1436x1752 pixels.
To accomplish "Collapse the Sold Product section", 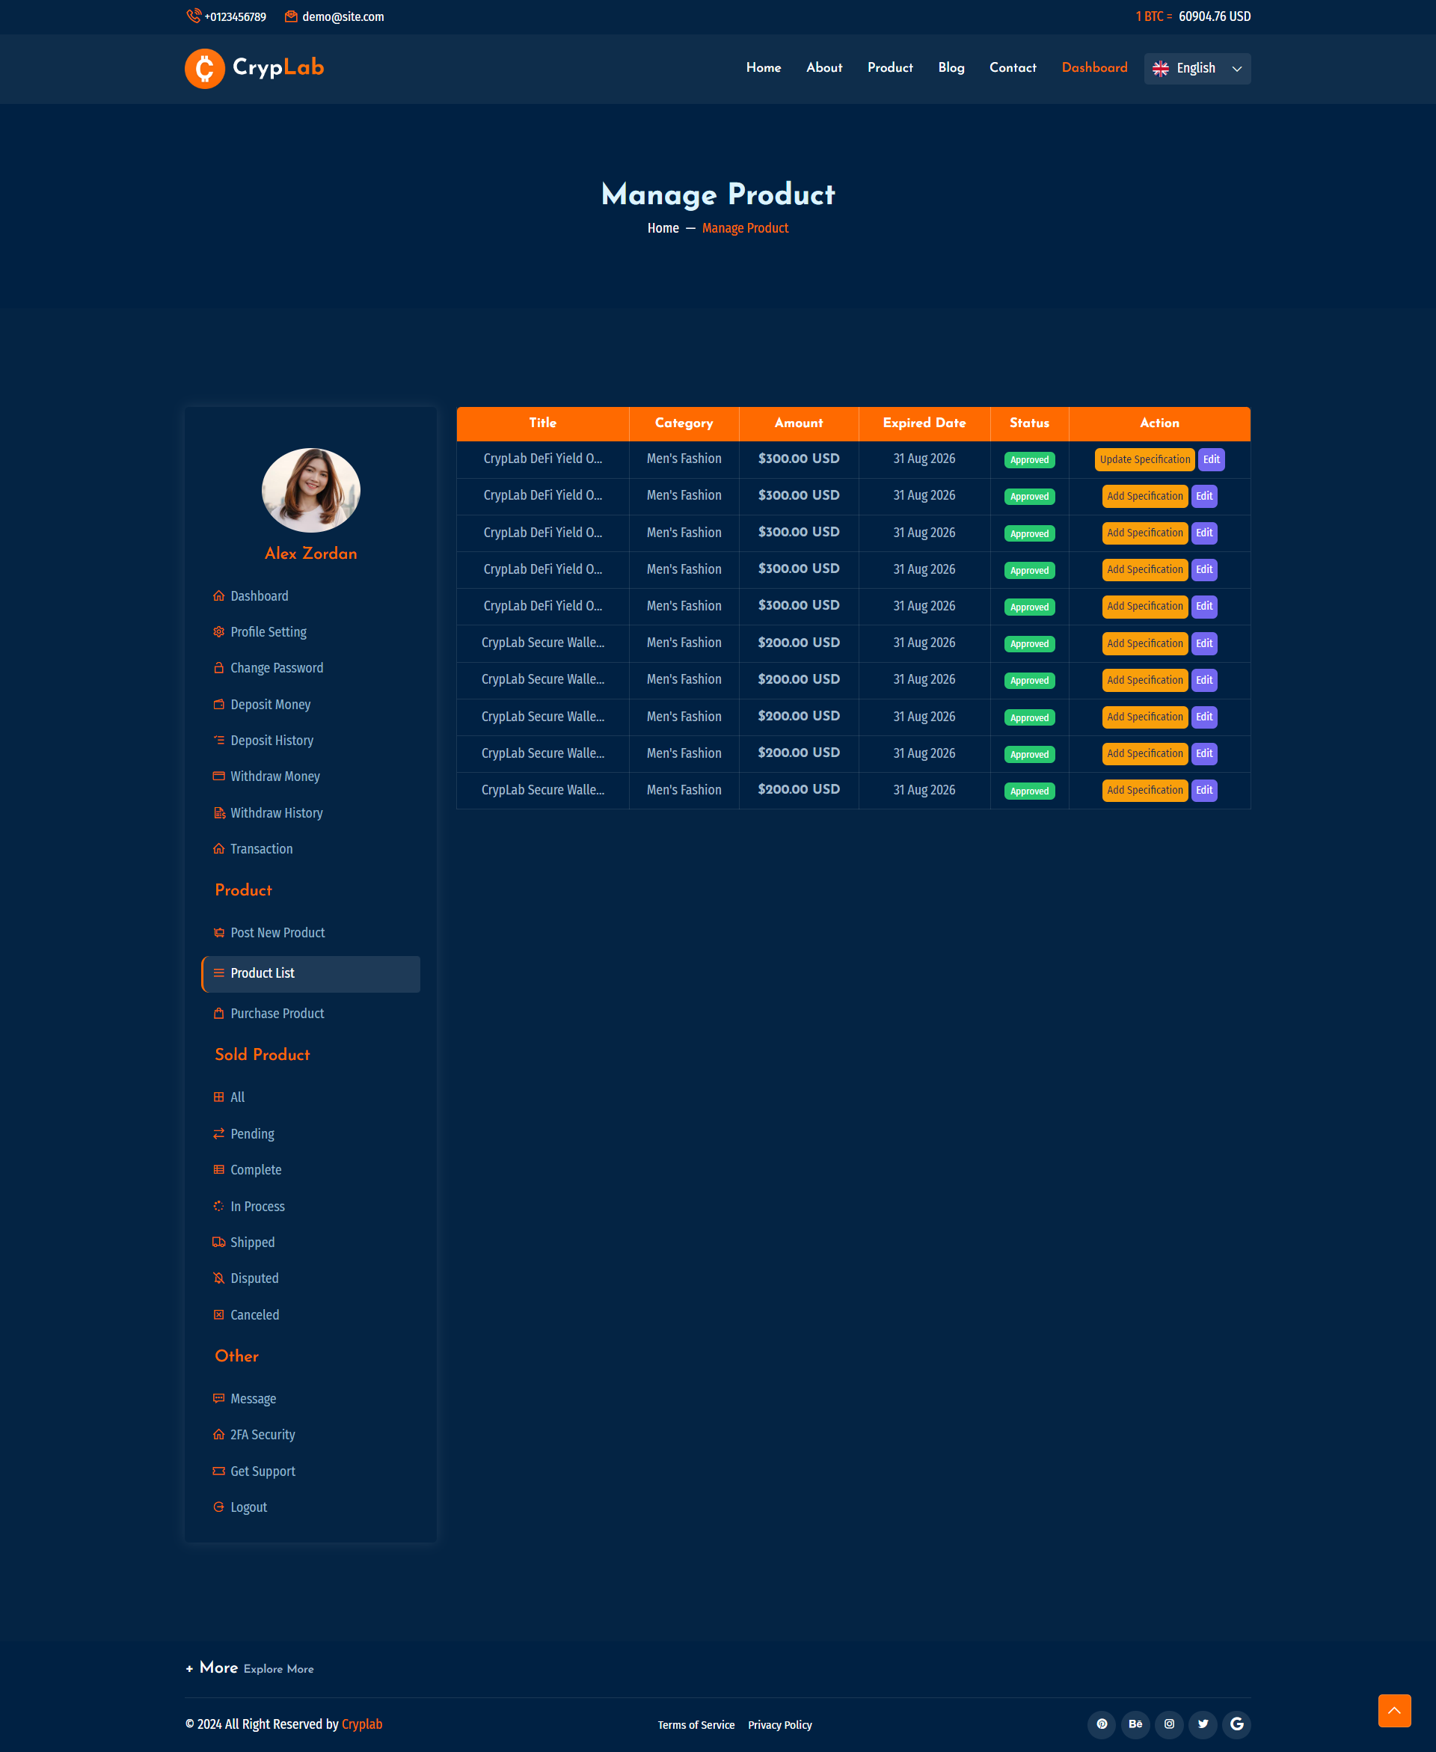I will [x=263, y=1055].
